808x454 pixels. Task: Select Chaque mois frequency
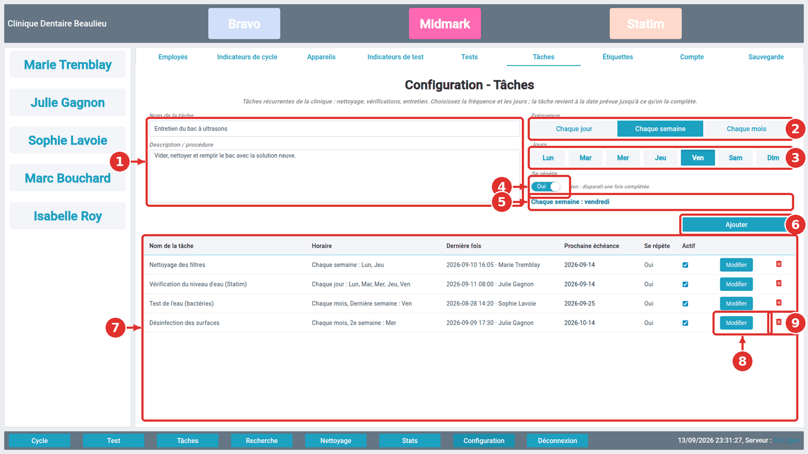[746, 128]
